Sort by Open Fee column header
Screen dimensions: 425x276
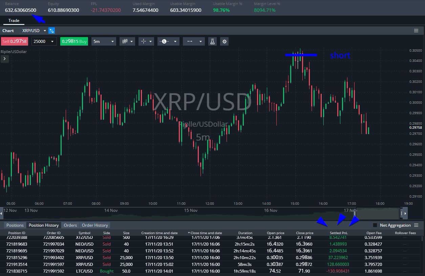[x=374, y=233]
